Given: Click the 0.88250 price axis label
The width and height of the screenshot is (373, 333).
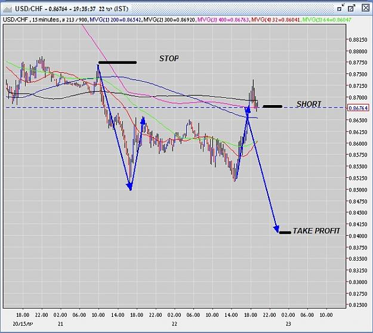Looking at the screenshot, I should (x=357, y=40).
